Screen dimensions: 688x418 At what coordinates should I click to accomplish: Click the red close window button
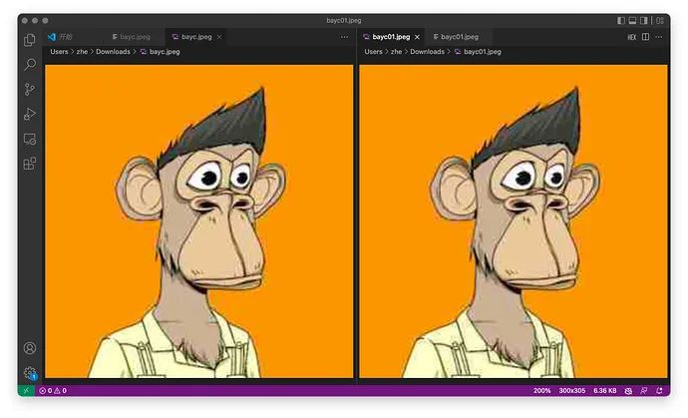click(x=25, y=20)
